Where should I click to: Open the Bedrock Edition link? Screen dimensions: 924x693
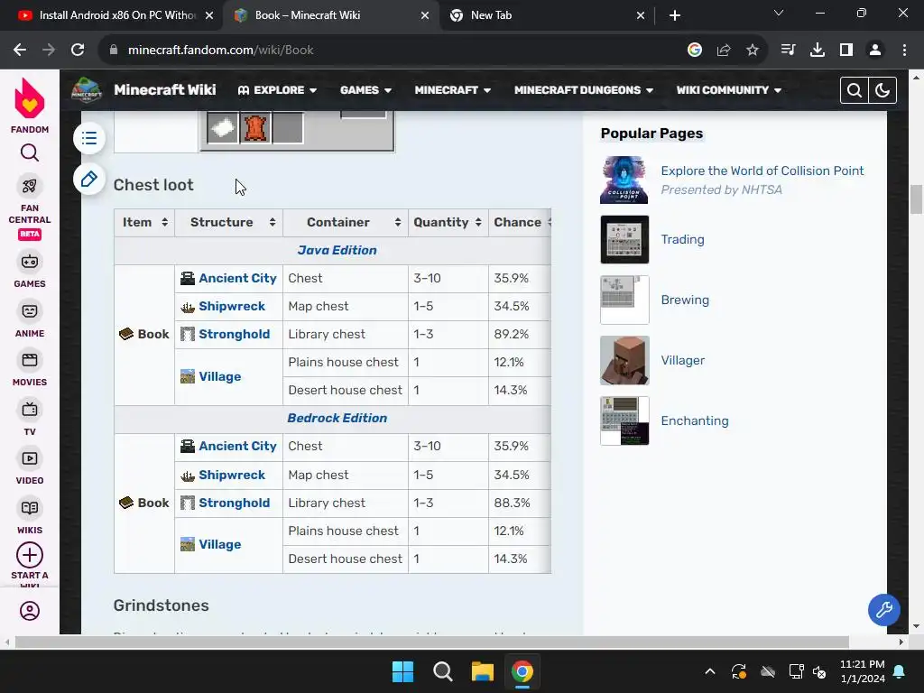pyautogui.click(x=337, y=418)
